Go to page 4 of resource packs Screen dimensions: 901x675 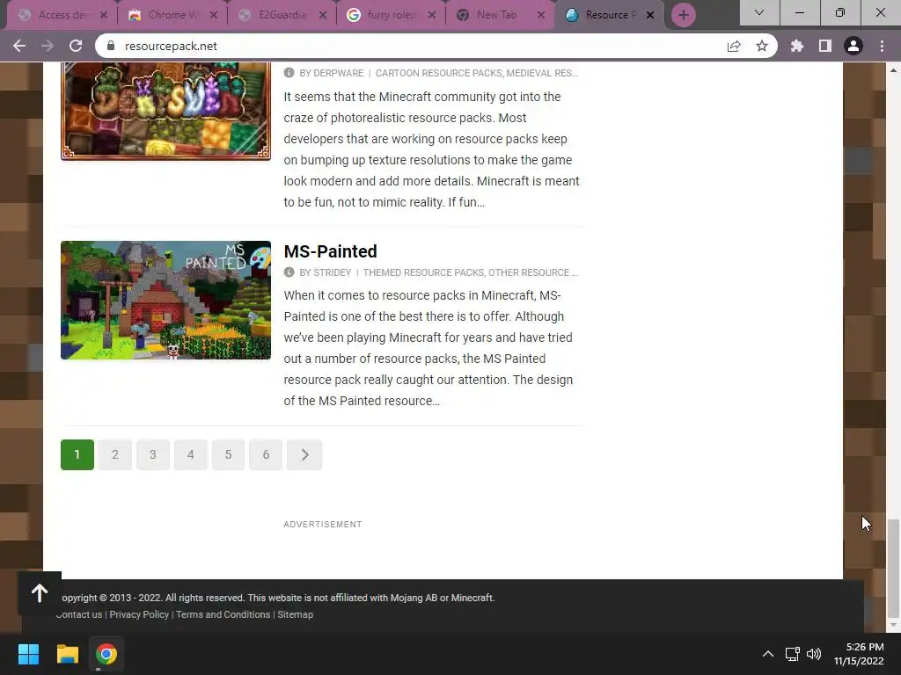(x=191, y=454)
